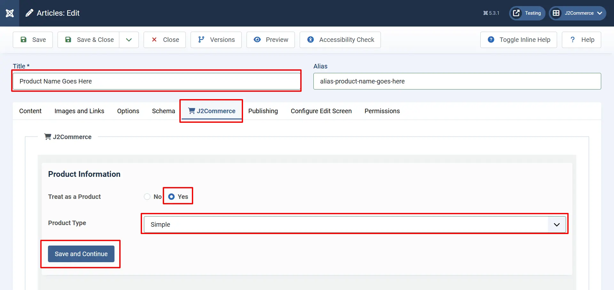Click the floppy disk icon in Save & Close
The image size is (614, 290).
coord(68,40)
